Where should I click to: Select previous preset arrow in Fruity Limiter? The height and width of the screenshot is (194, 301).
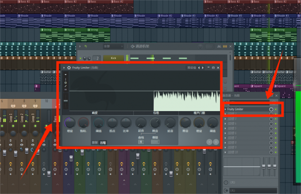pyautogui.click(x=199, y=67)
